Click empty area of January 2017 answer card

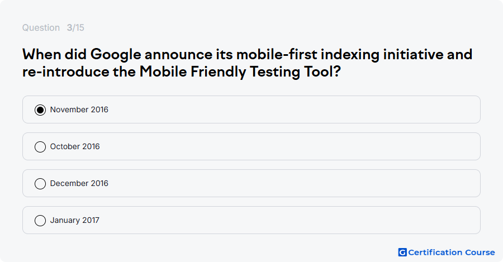[289, 220]
